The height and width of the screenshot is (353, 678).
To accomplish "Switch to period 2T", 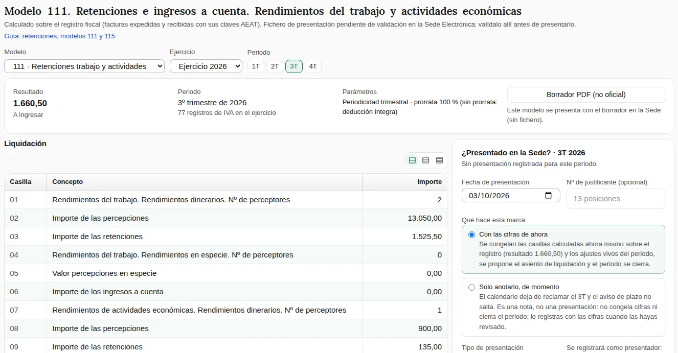I will pyautogui.click(x=275, y=66).
